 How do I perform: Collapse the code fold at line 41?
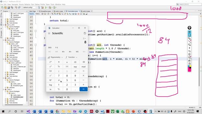[x=36, y=31]
